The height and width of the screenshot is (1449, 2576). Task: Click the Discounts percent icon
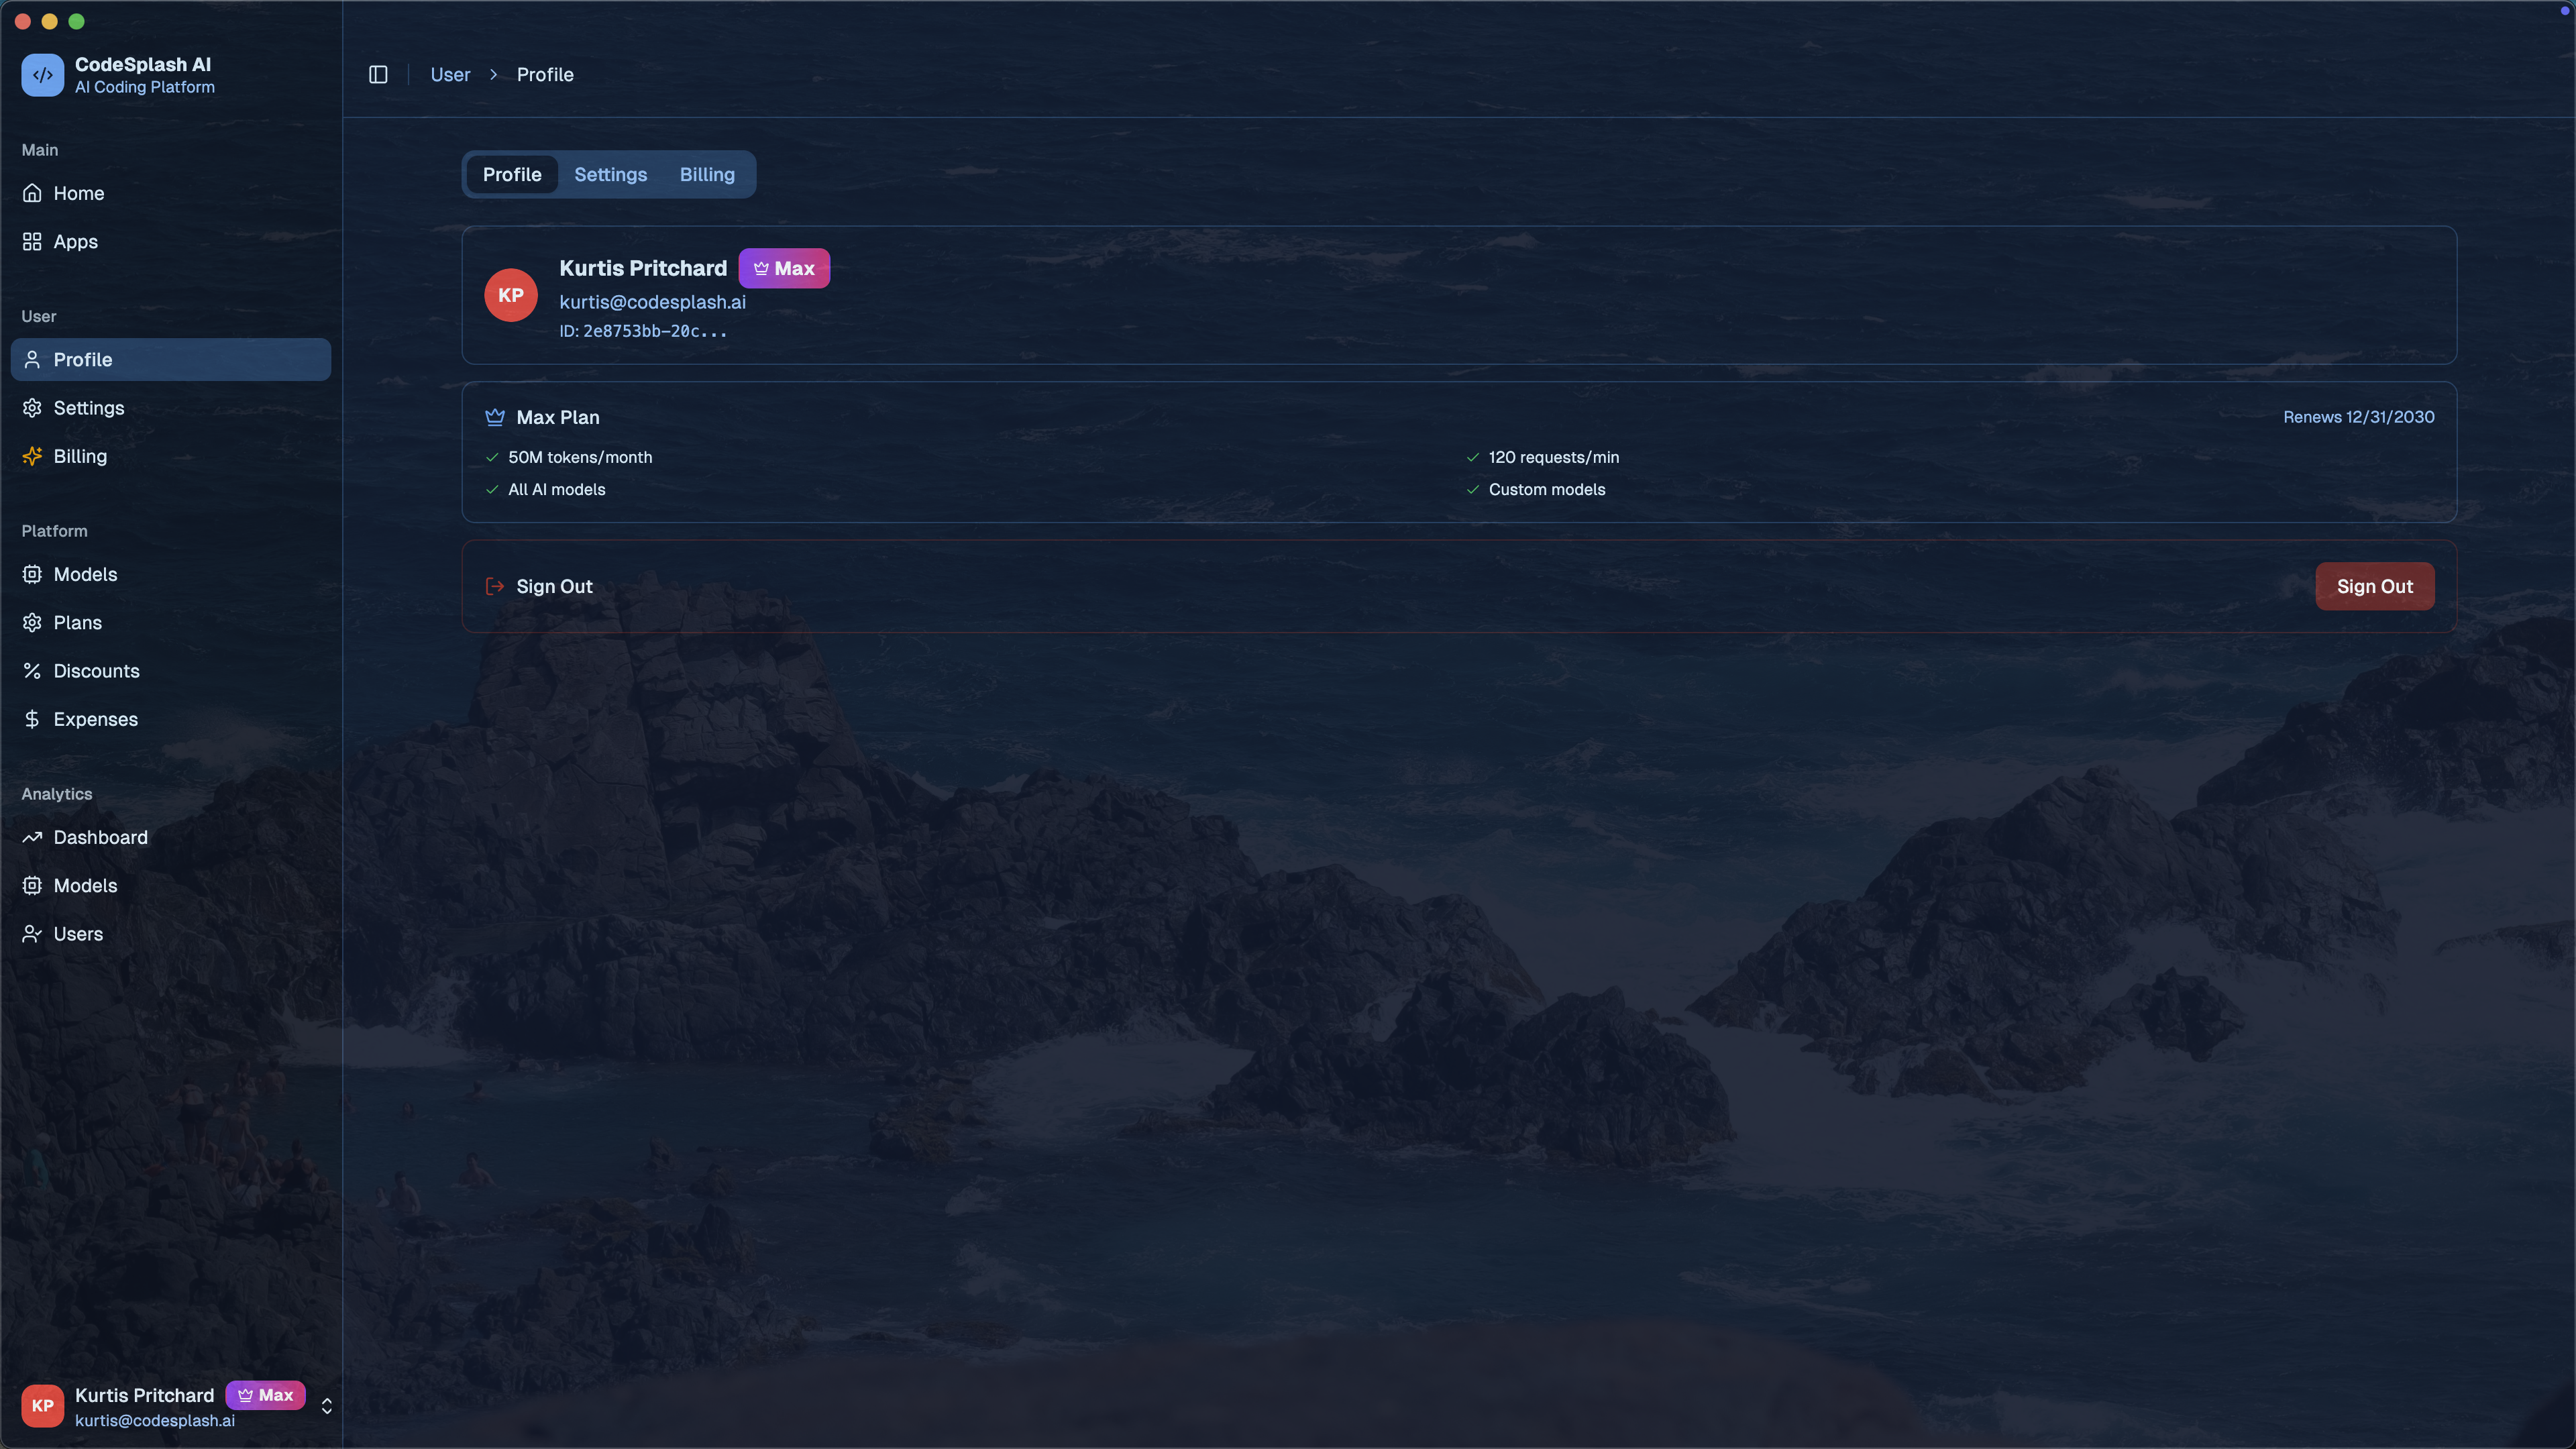(x=32, y=670)
